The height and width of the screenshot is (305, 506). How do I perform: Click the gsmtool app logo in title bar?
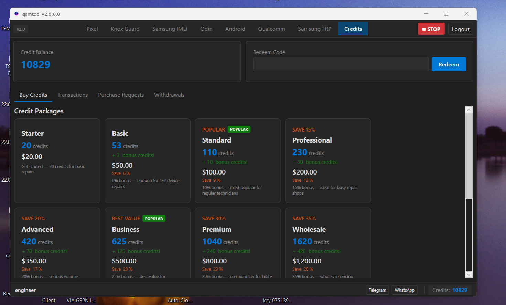pos(17,14)
